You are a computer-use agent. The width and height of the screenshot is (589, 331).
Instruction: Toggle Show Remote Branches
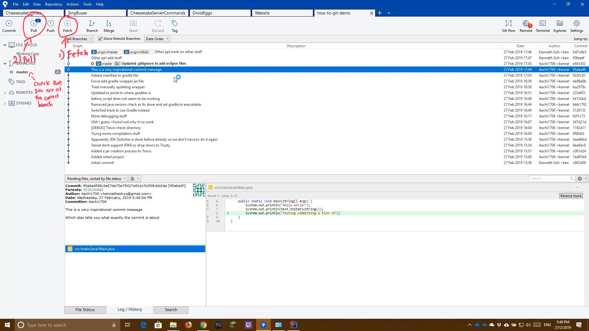[100, 39]
